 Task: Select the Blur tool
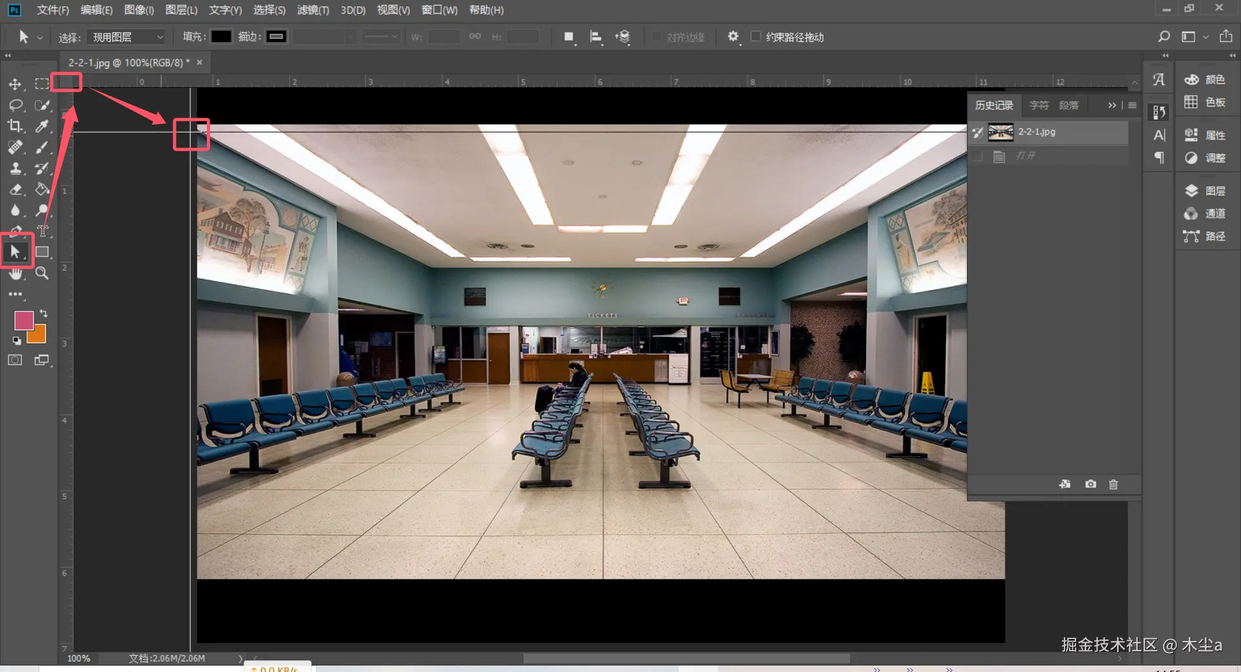point(15,211)
